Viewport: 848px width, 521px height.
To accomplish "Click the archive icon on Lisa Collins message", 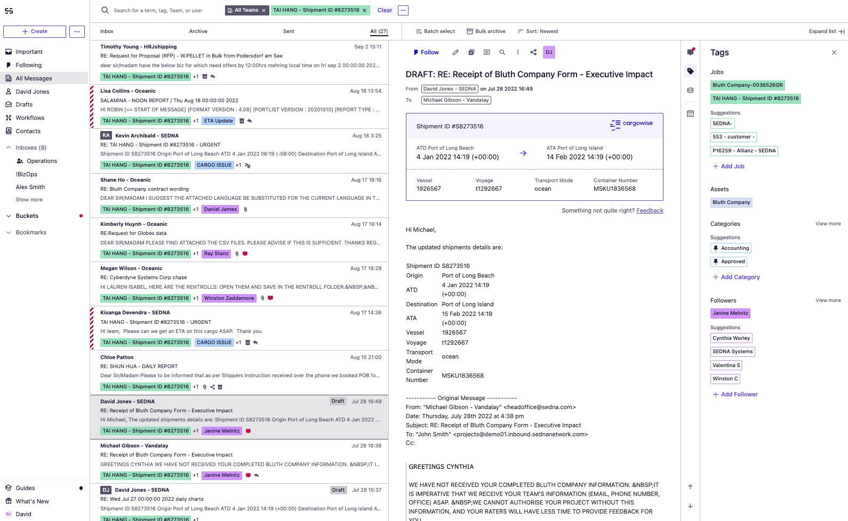I will pos(242,121).
